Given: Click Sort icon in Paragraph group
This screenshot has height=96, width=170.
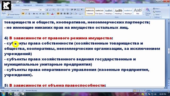Looking at the screenshot, I should [78, 10].
